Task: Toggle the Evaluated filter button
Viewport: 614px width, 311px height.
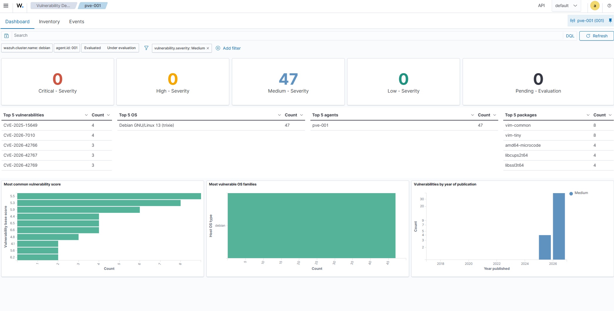Action: [93, 48]
